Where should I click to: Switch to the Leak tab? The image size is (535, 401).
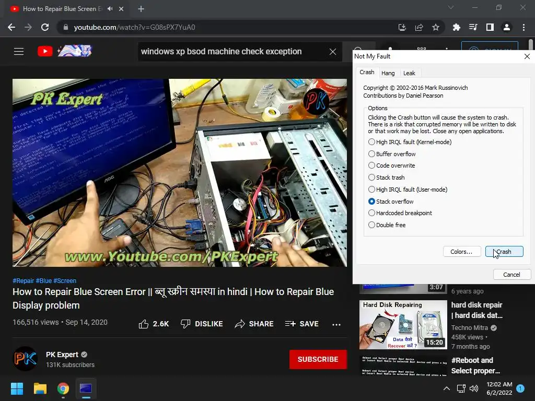(x=409, y=73)
